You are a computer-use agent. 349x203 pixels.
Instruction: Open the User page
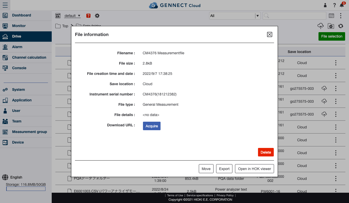(x=26, y=111)
